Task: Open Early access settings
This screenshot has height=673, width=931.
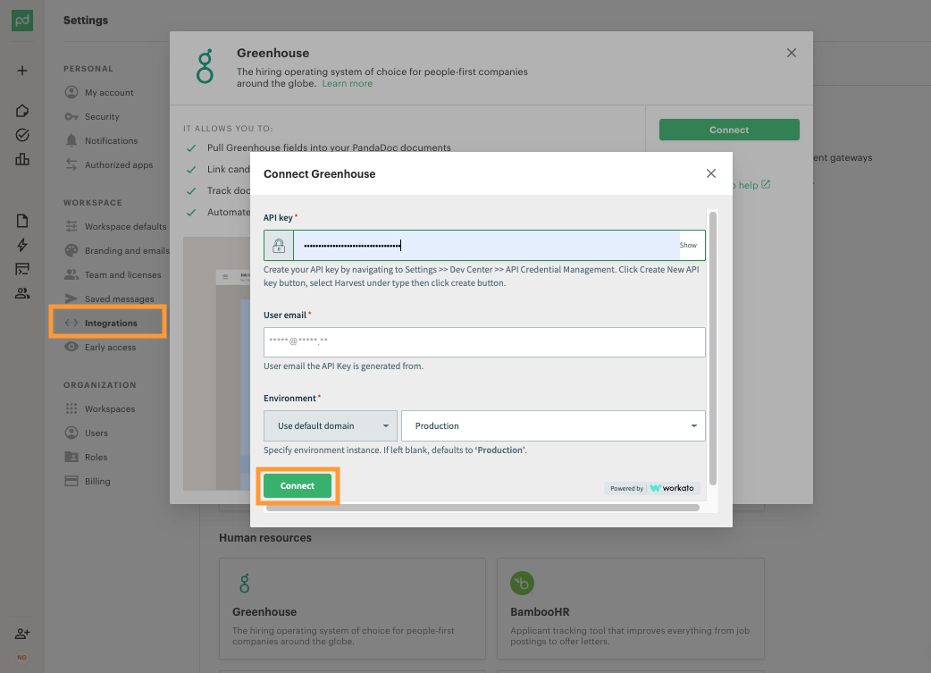Action: tap(101, 348)
